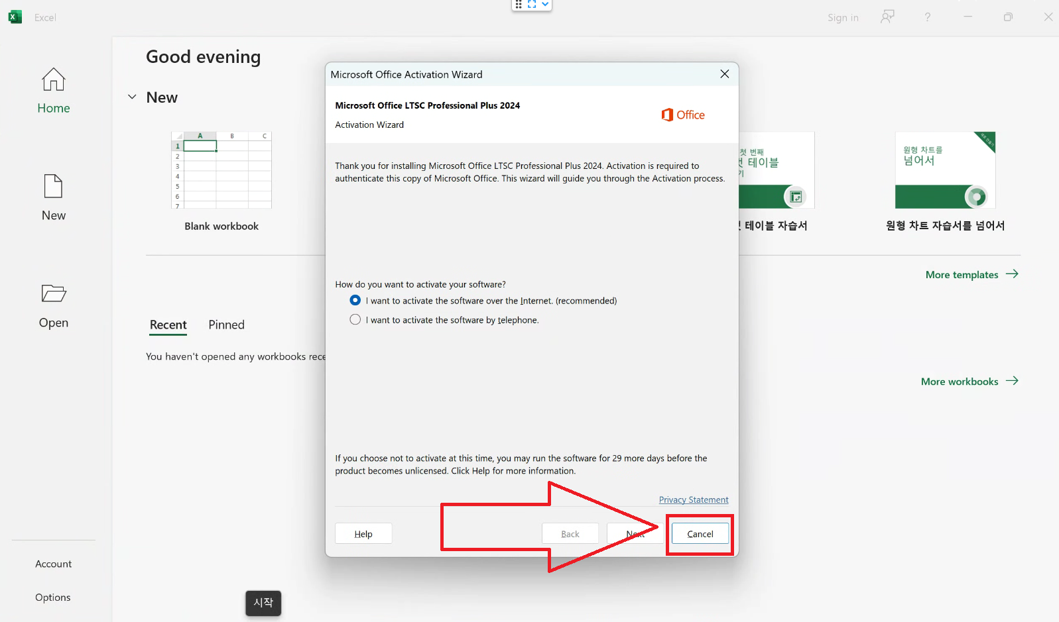Viewport: 1059px width, 622px height.
Task: Click the Good evening heading
Action: tap(204, 57)
